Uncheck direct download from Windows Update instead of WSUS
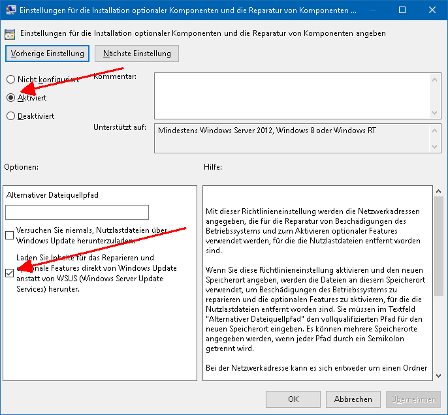The width and height of the screenshot is (448, 415). pos(10,273)
